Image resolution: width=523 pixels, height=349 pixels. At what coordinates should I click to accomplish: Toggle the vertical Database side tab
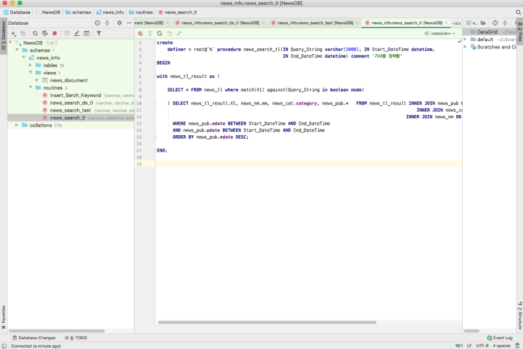pyautogui.click(x=4, y=35)
